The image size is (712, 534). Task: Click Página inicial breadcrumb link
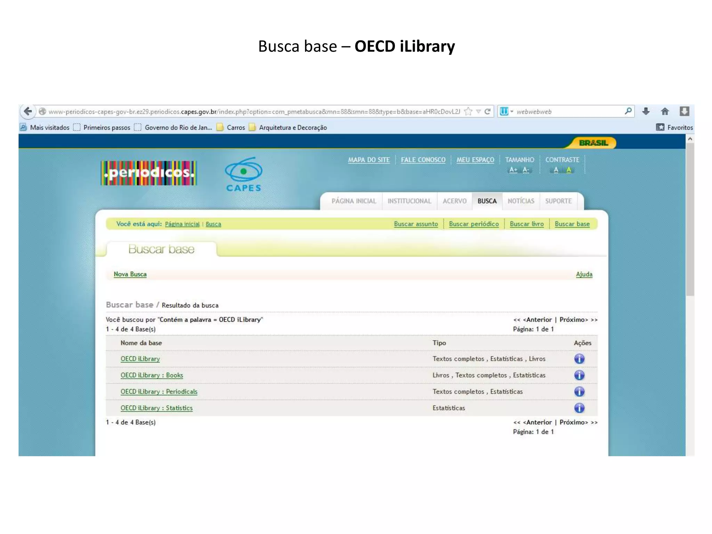click(182, 224)
